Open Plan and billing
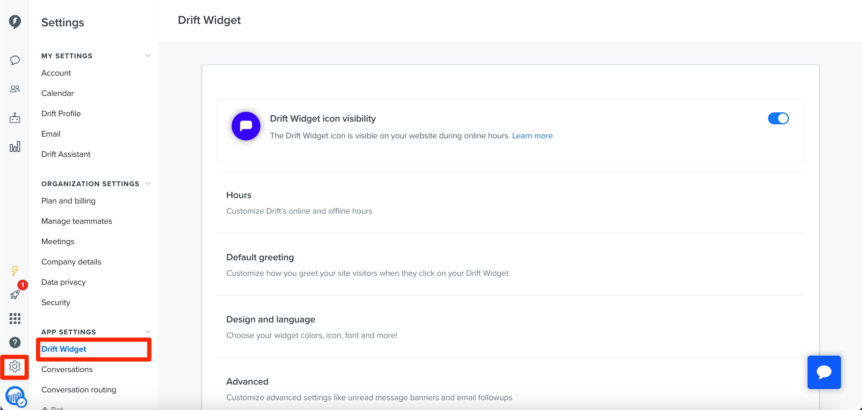Viewport: 862px width, 410px height. pyautogui.click(x=68, y=201)
